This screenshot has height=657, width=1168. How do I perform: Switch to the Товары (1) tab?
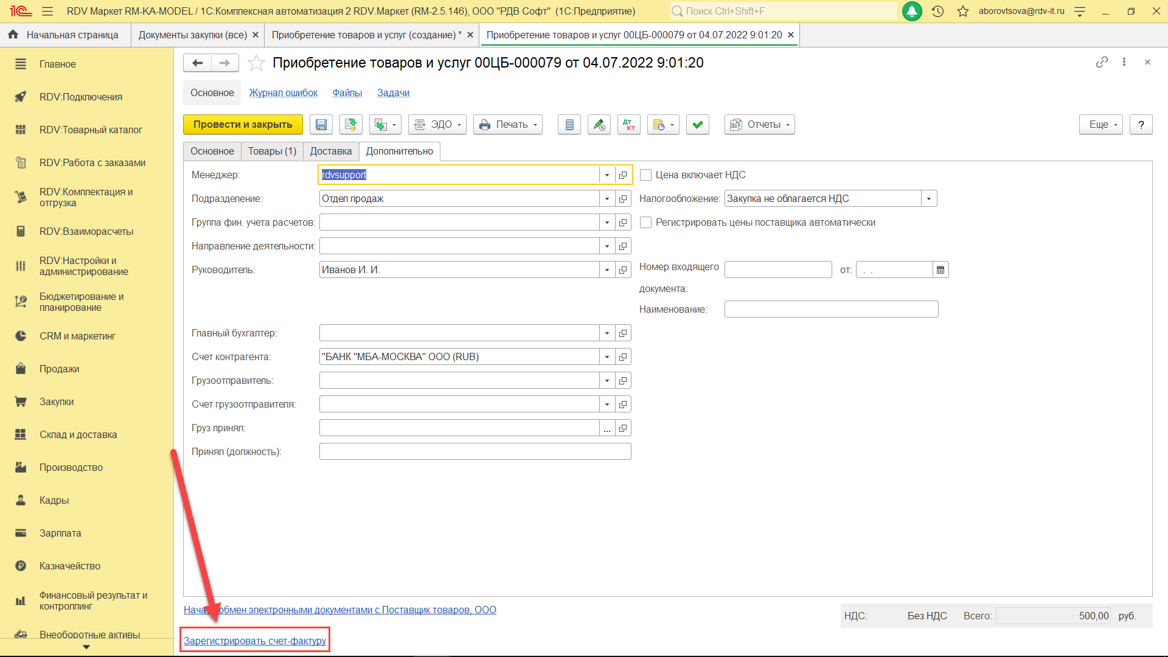click(x=272, y=151)
